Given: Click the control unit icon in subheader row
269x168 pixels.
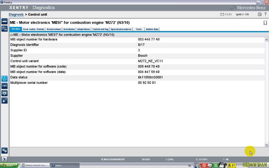Looking at the screenshot, I should point(11,35).
